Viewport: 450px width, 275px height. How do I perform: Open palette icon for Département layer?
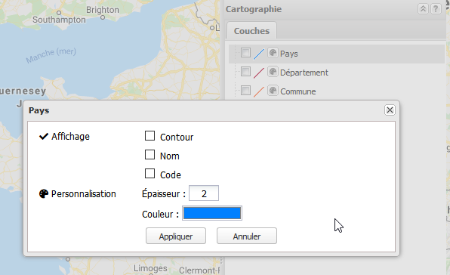(x=273, y=72)
